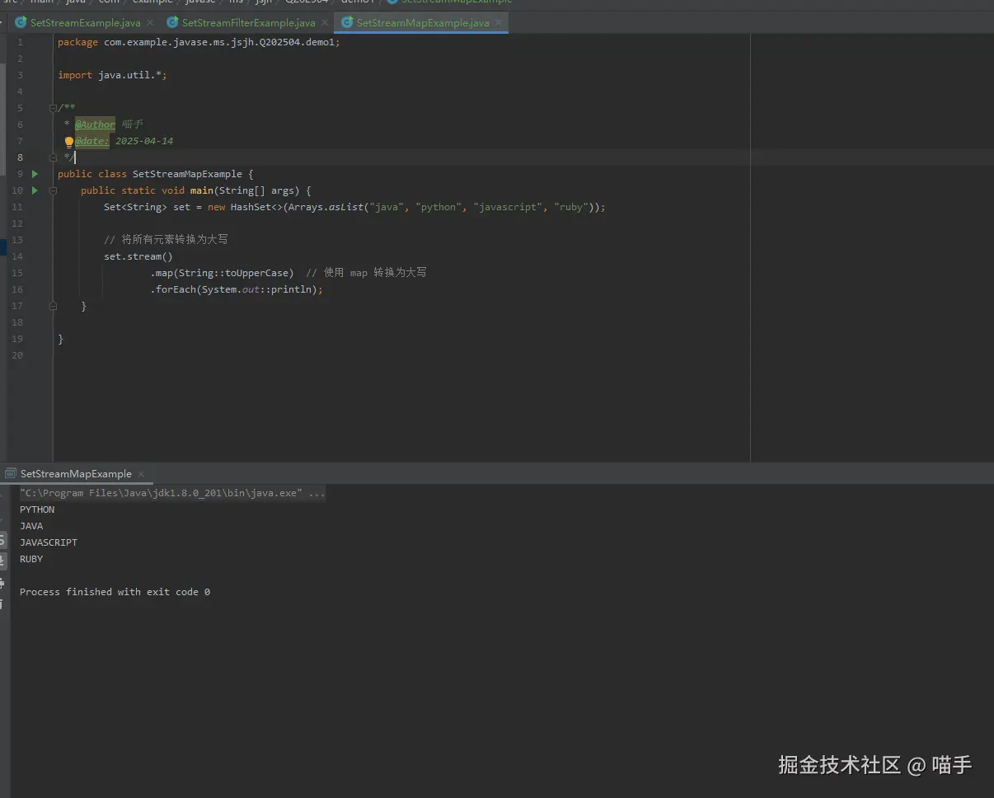Screen dimensions: 994x798
Task: Click the JAVA output line in the console
Action: coord(31,526)
